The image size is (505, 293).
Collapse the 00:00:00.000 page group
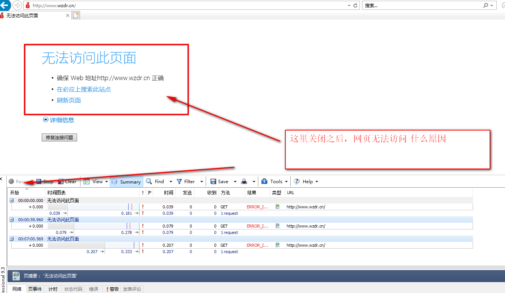12,200
